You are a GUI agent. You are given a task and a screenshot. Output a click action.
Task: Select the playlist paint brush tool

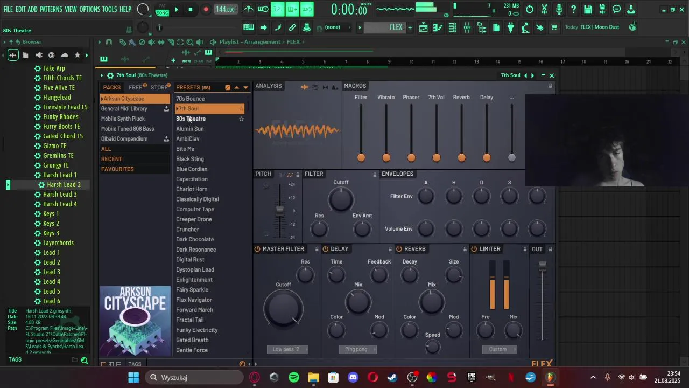pos(132,42)
